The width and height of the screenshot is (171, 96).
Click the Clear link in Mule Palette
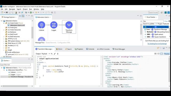click(166, 21)
